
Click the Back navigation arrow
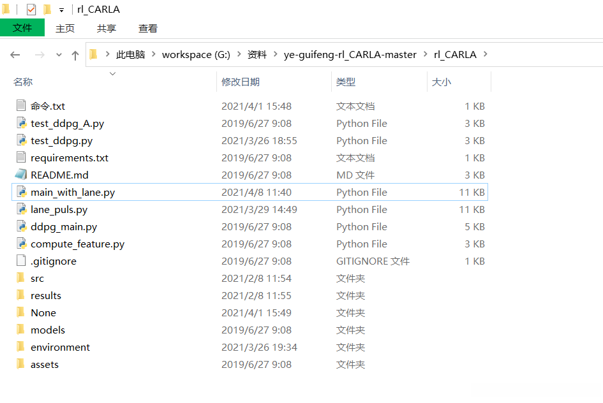coord(16,55)
